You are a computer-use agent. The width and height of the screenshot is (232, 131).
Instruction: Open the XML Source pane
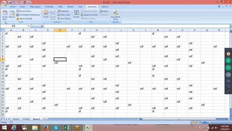tap(76, 14)
